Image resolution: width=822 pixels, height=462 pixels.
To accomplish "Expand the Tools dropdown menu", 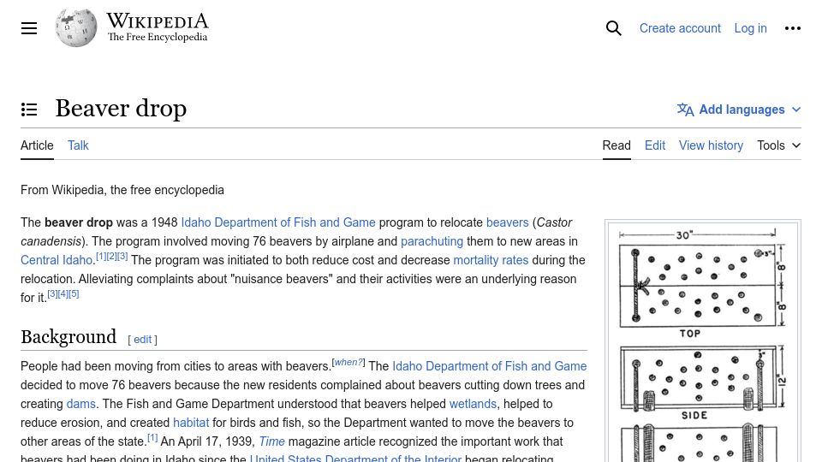I will [x=778, y=145].
